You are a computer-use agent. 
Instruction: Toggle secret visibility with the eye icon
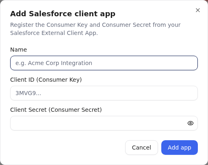(191, 123)
